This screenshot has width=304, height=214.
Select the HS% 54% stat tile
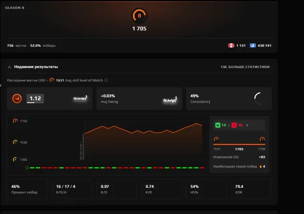pos(206,189)
